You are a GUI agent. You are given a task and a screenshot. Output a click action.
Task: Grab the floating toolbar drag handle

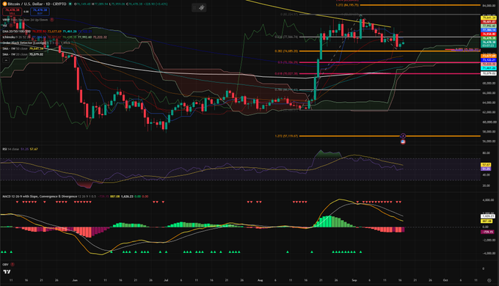coord(194,7)
